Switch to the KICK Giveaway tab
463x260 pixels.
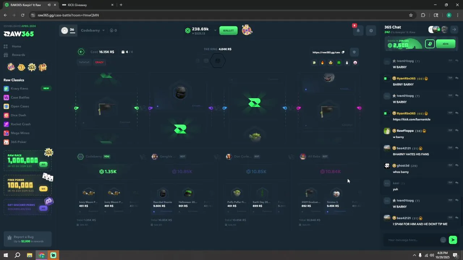[88, 5]
